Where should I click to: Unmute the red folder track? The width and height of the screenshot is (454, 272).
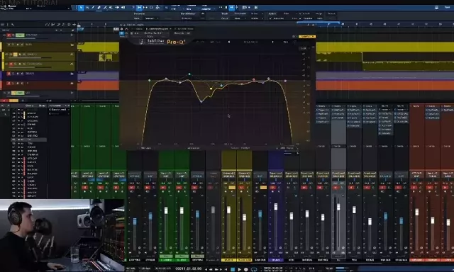[9, 84]
